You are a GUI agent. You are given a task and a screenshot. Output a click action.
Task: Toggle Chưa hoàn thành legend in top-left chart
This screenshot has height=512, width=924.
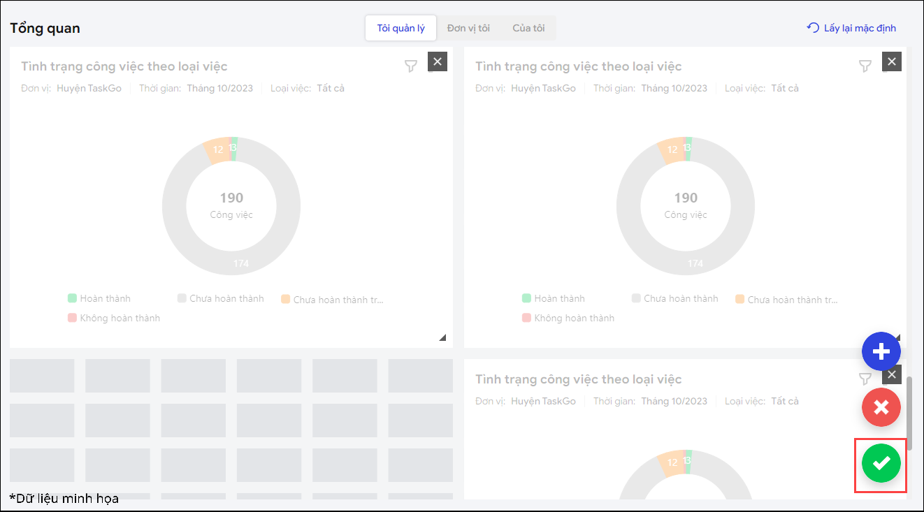tap(221, 298)
